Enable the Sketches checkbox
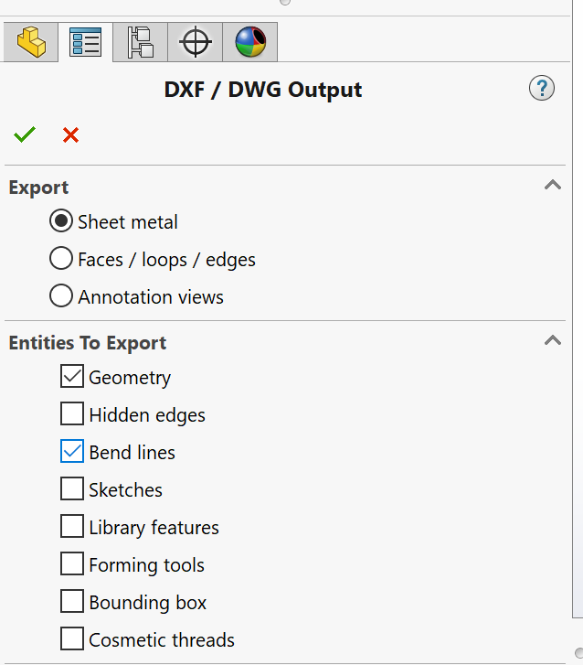Image resolution: width=583 pixels, height=665 pixels. [72, 489]
